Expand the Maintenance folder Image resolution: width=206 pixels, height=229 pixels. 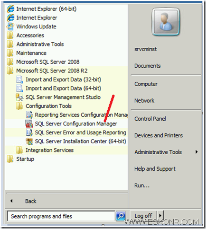[x=31, y=53]
